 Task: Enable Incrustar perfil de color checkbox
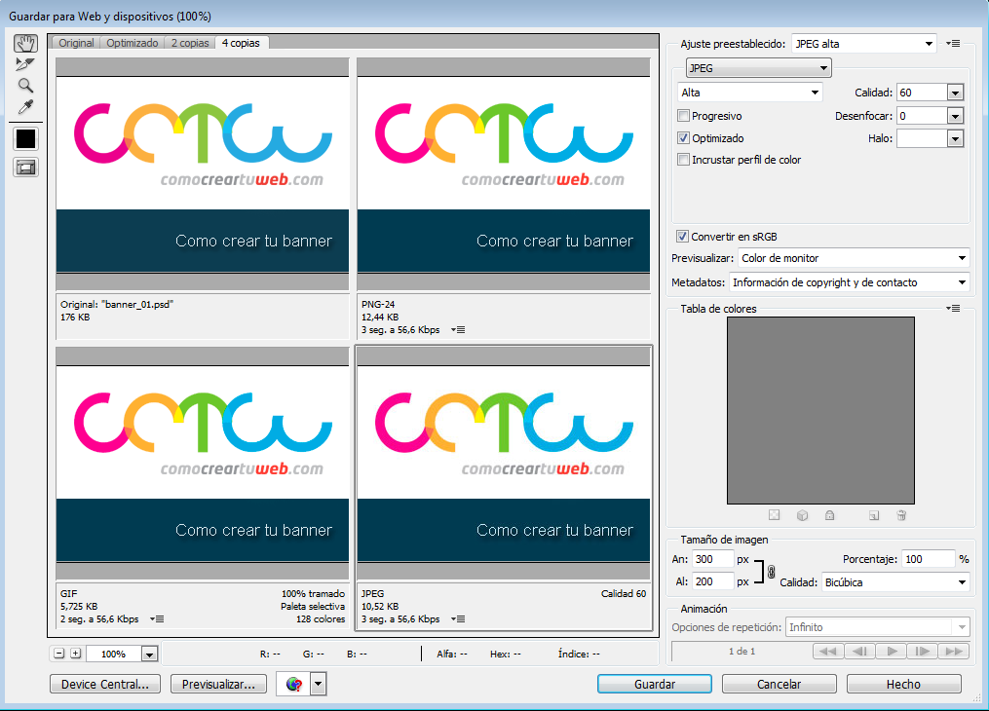683,160
